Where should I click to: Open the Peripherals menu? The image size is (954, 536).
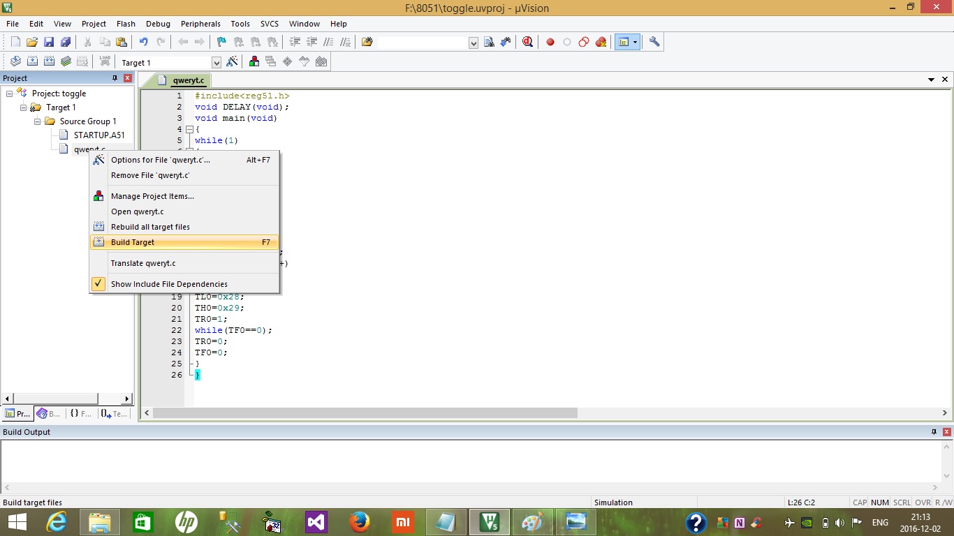tap(200, 23)
